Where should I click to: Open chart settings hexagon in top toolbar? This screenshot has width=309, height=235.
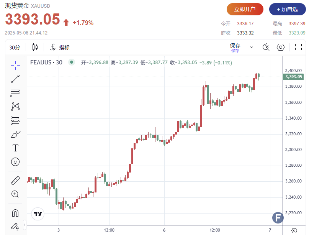click(x=281, y=47)
